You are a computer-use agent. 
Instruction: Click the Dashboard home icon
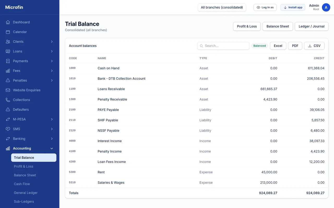pyautogui.click(x=8, y=22)
